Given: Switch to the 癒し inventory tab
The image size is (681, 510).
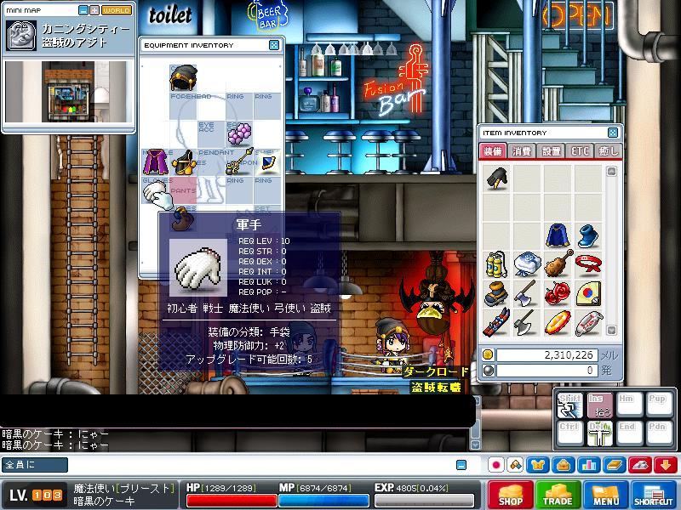Looking at the screenshot, I should (608, 151).
